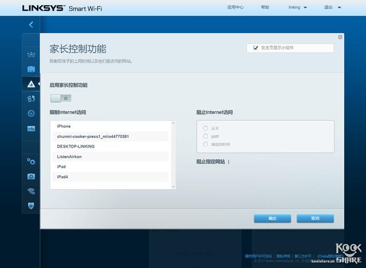Open the Guest Access sidebar icon
Image resolution: width=366 pixels, height=268 pixels.
(31, 69)
